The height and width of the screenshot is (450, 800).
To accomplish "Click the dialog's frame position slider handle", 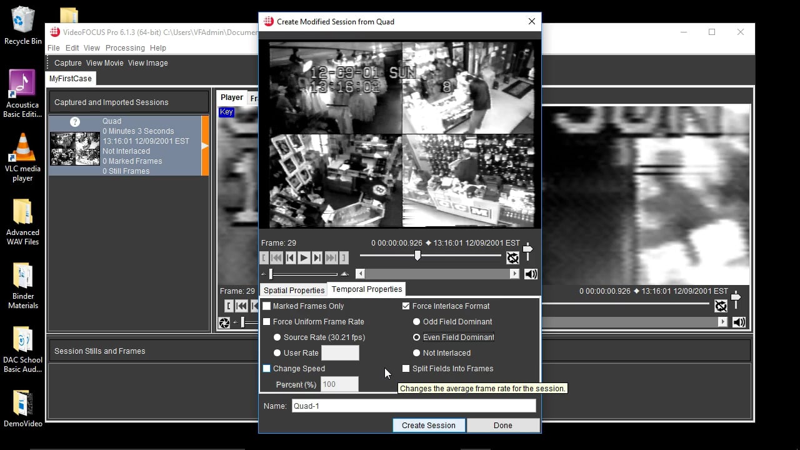I will (417, 256).
